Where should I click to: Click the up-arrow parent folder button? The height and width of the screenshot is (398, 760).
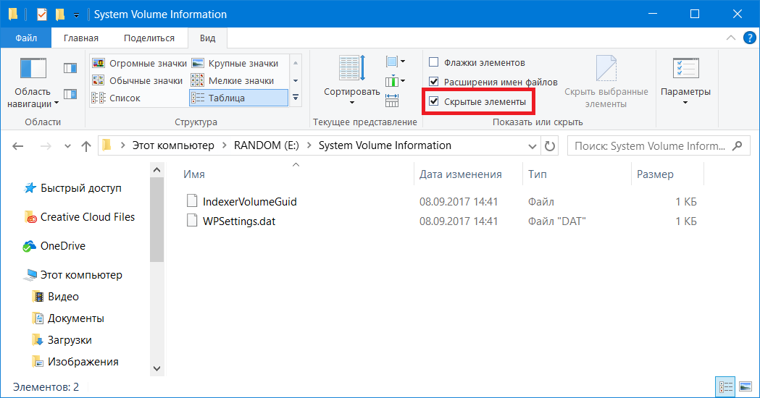[85, 145]
